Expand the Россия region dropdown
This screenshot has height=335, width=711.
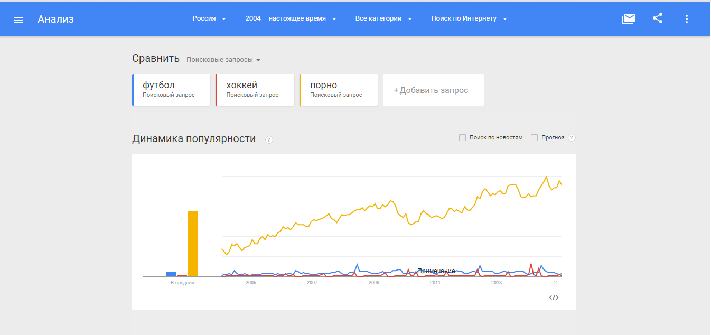coord(209,18)
